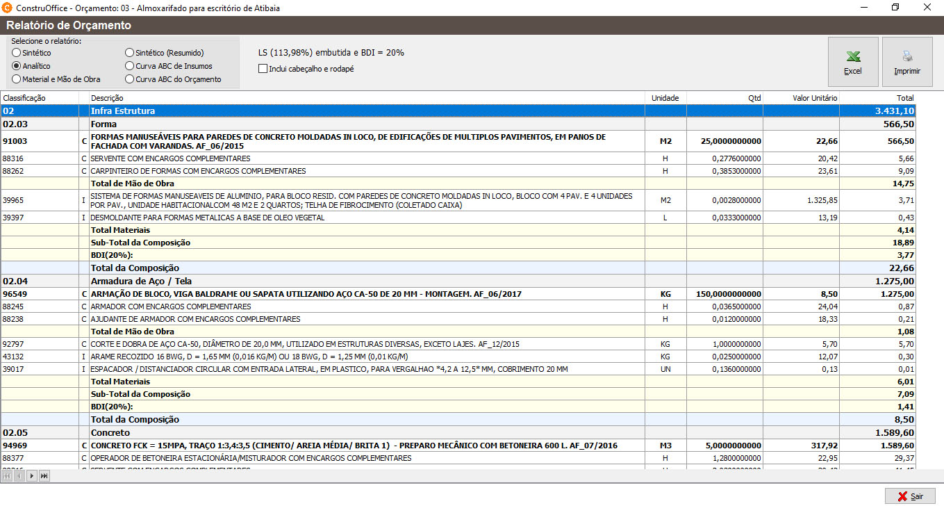Click the previous page navigation arrow
The width and height of the screenshot is (944, 506).
coord(19,475)
